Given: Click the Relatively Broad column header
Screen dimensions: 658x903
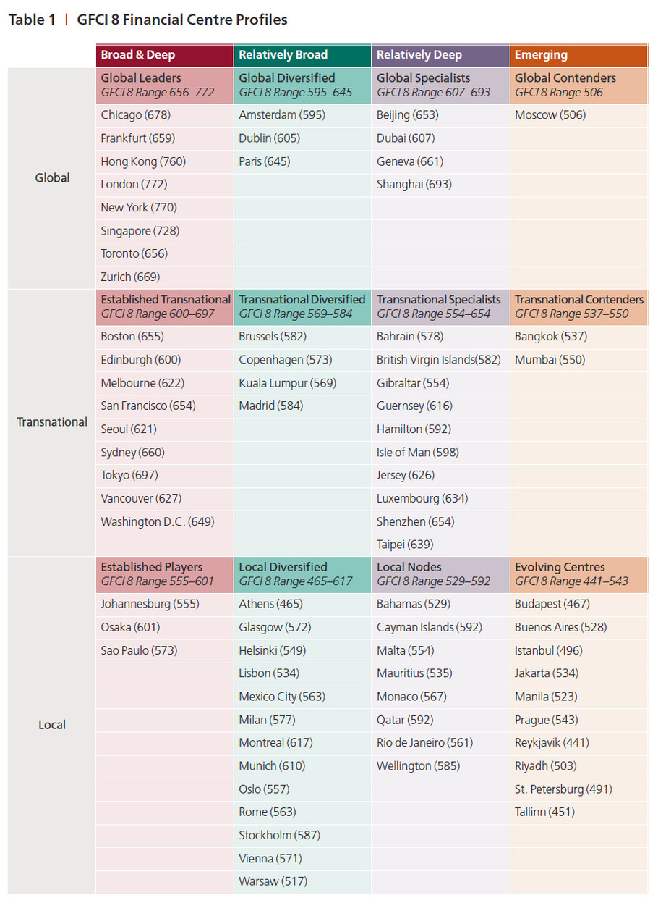Looking at the screenshot, I should pos(283,55).
